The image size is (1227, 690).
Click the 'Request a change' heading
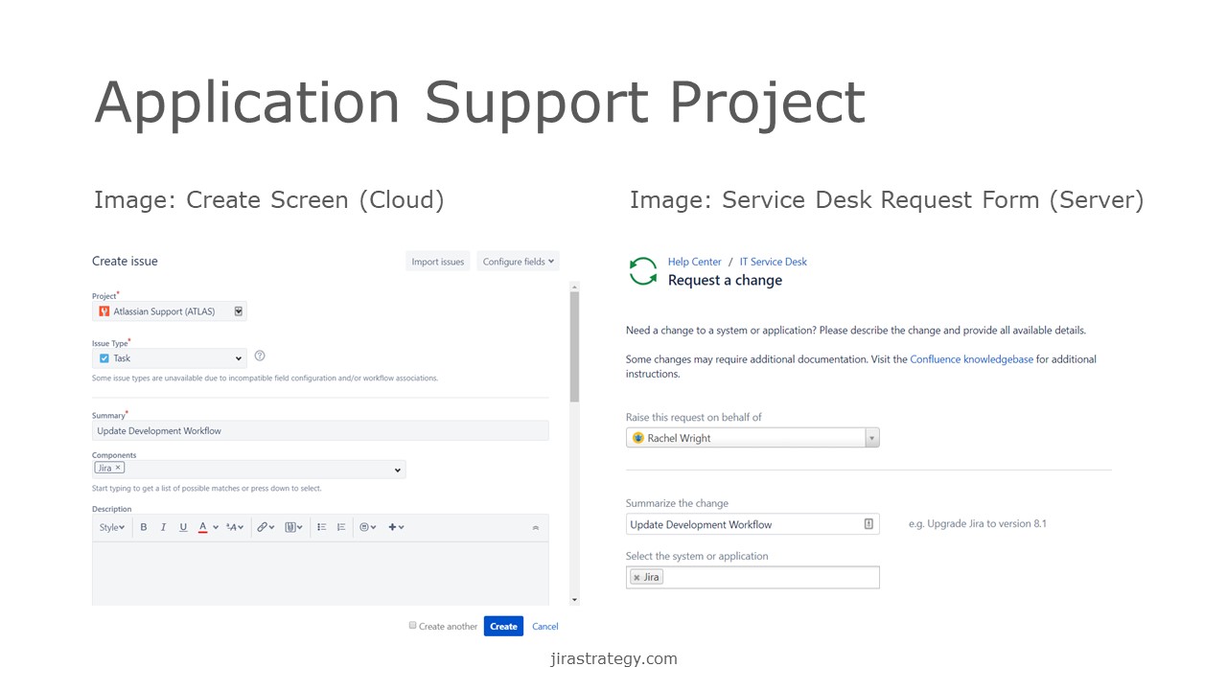pos(726,280)
